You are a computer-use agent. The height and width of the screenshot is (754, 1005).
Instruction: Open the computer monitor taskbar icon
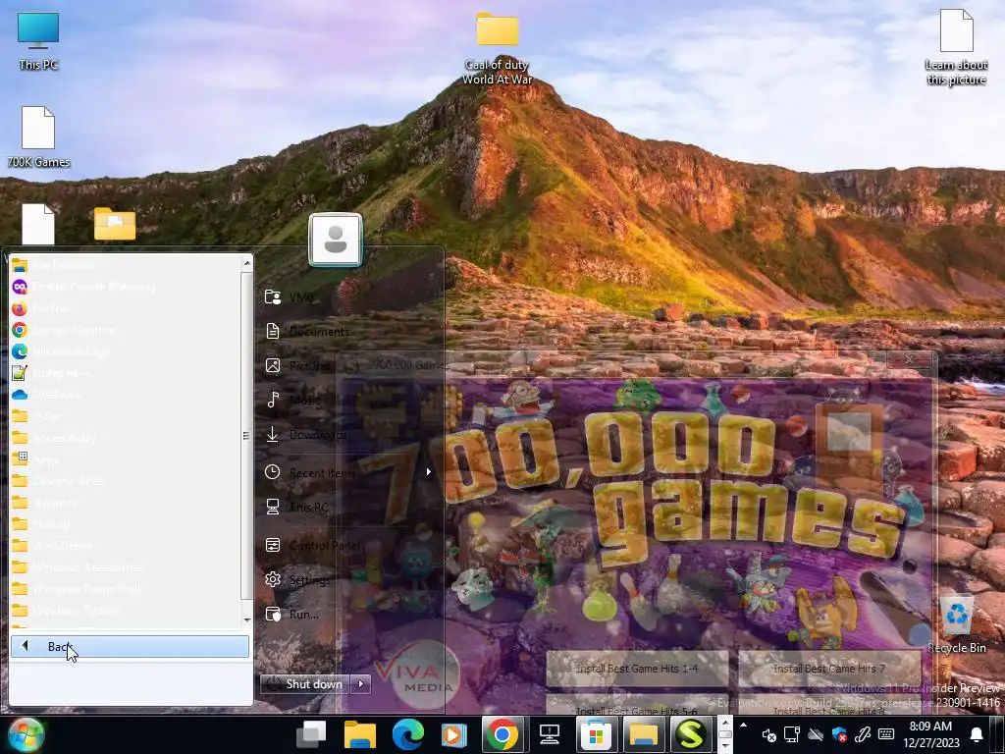pos(550,734)
